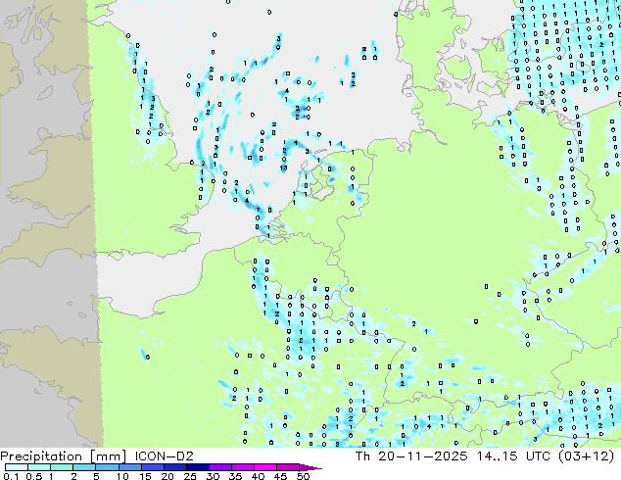Select the legend swatch between 15 and 20

tap(152, 467)
